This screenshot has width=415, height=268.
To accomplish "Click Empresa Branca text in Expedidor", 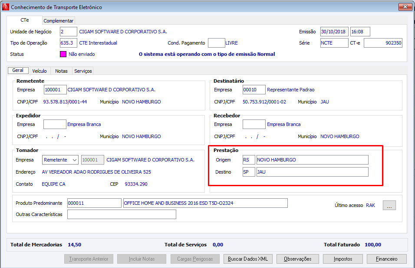I will pyautogui.click(x=84, y=124).
